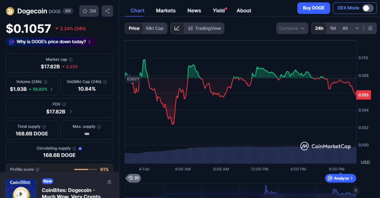Image resolution: width=380 pixels, height=198 pixels.
Task: Click the history clock icon showing 31
Action: coord(133,178)
